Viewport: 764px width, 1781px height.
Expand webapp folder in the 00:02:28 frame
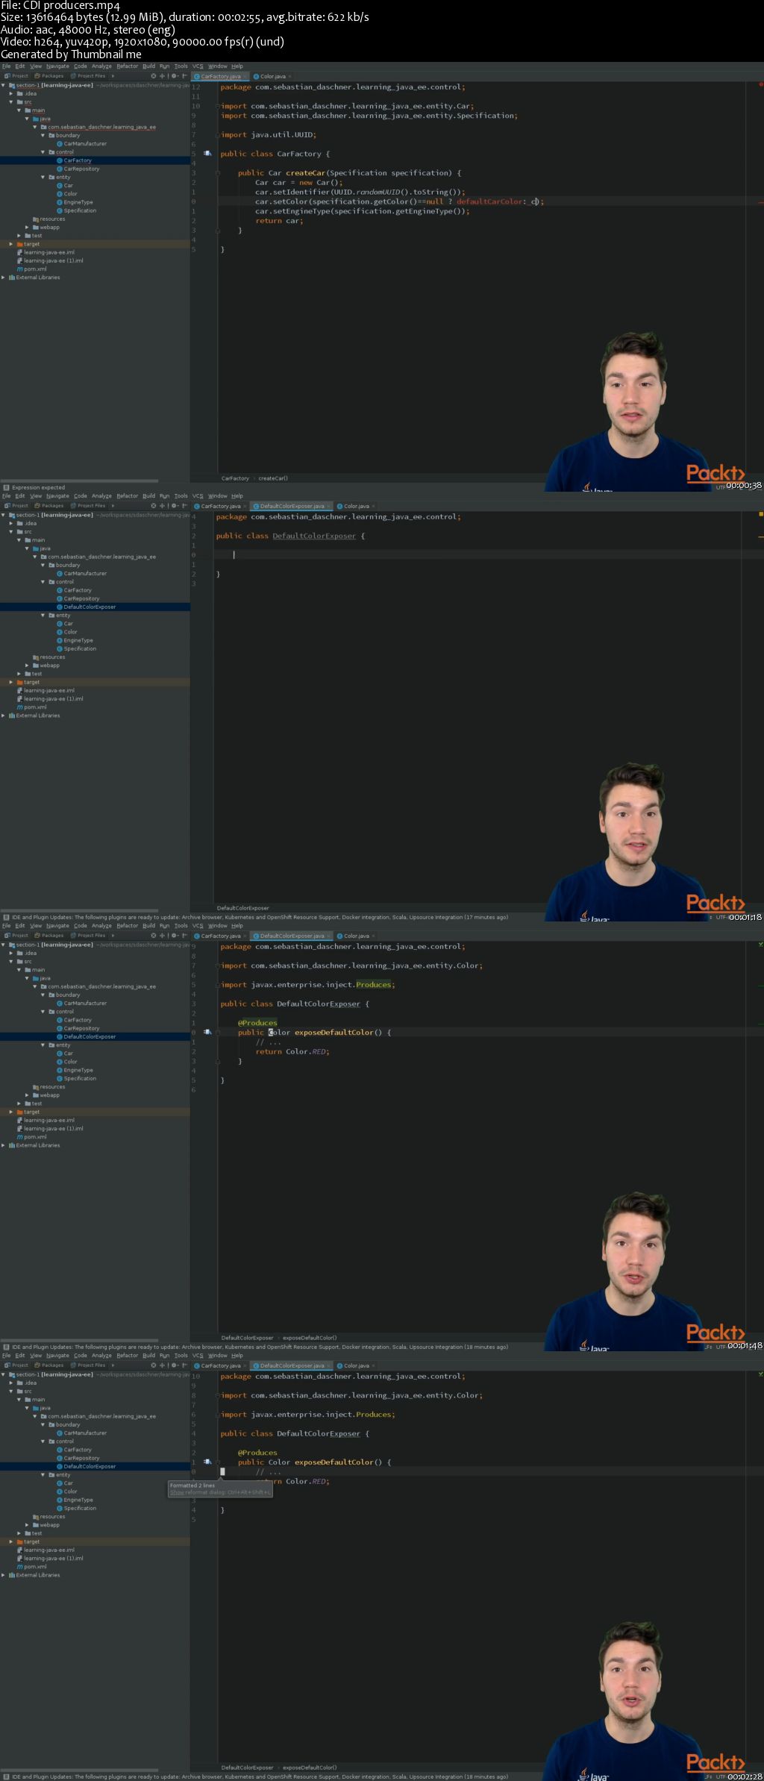pos(27,1525)
